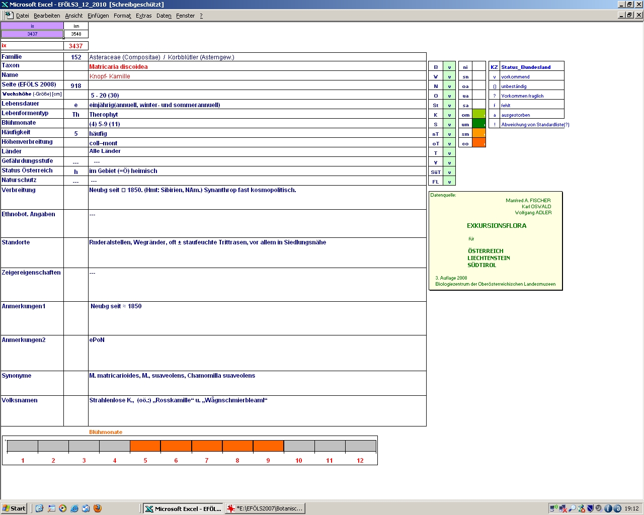
Task: Click the disconnected network tray icon
Action: pos(563,508)
